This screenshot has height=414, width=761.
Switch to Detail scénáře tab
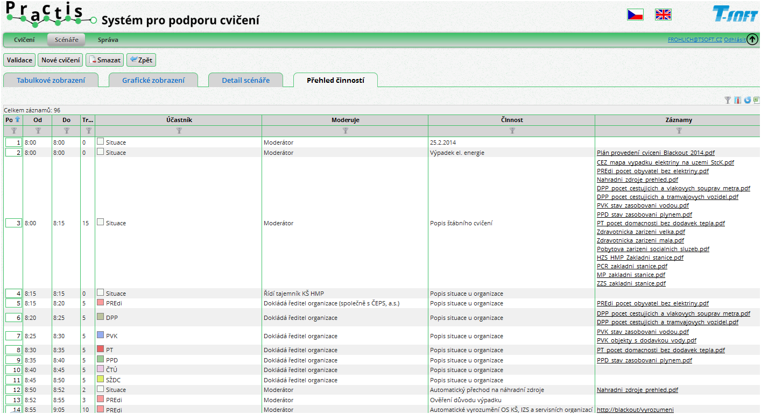tap(245, 80)
